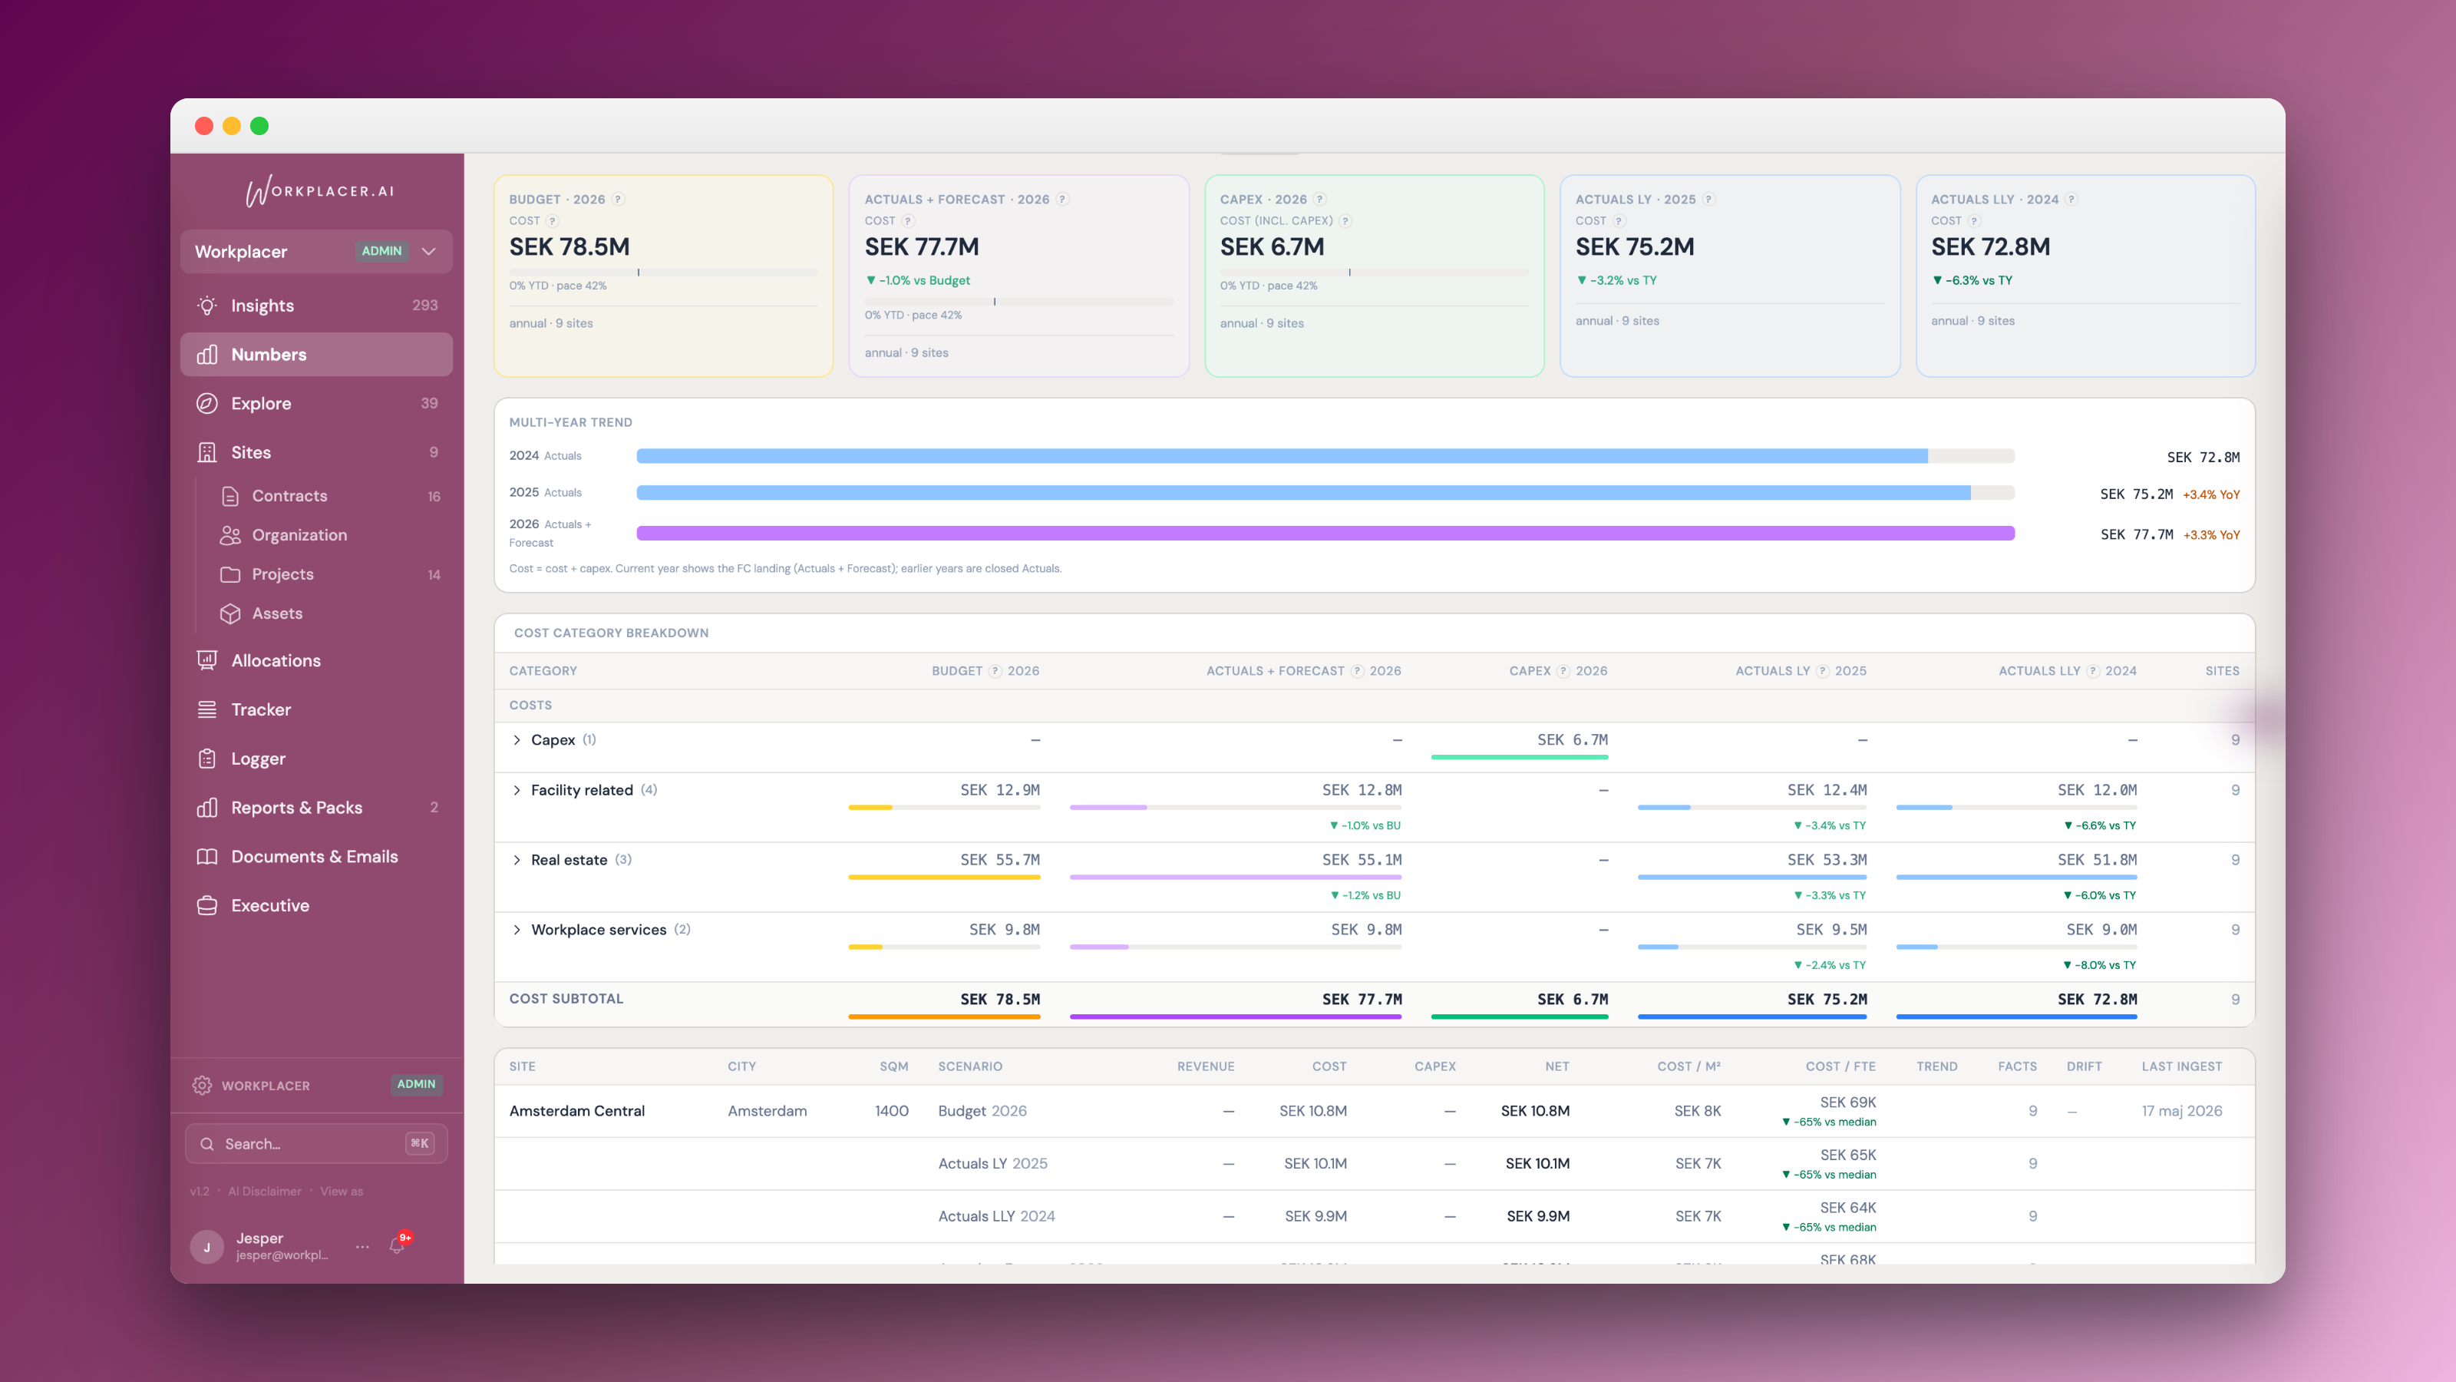
Task: Open the user options ellipsis menu
Action: [x=362, y=1247]
